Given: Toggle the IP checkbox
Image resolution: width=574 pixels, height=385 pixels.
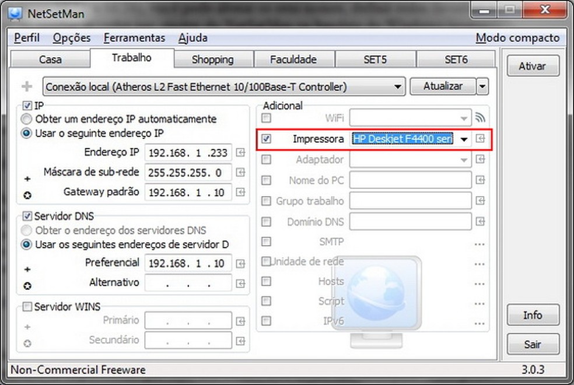Looking at the screenshot, I should click(x=27, y=106).
